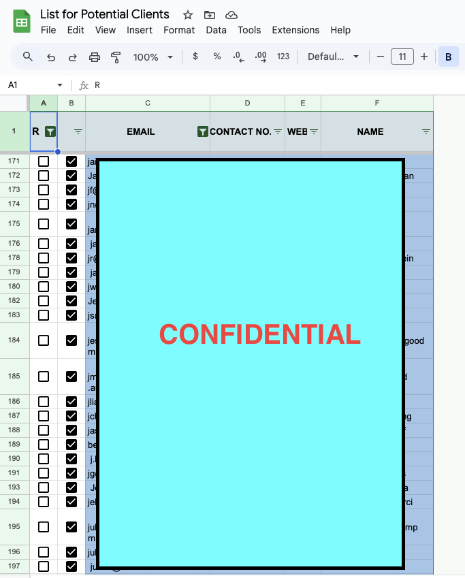Screen dimensions: 465x578
Task: Uncheck column B checkbox in row 171
Action: [x=71, y=161]
